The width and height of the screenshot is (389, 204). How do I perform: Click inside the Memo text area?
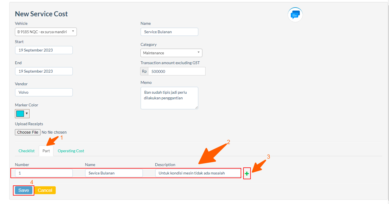pyautogui.click(x=169, y=98)
